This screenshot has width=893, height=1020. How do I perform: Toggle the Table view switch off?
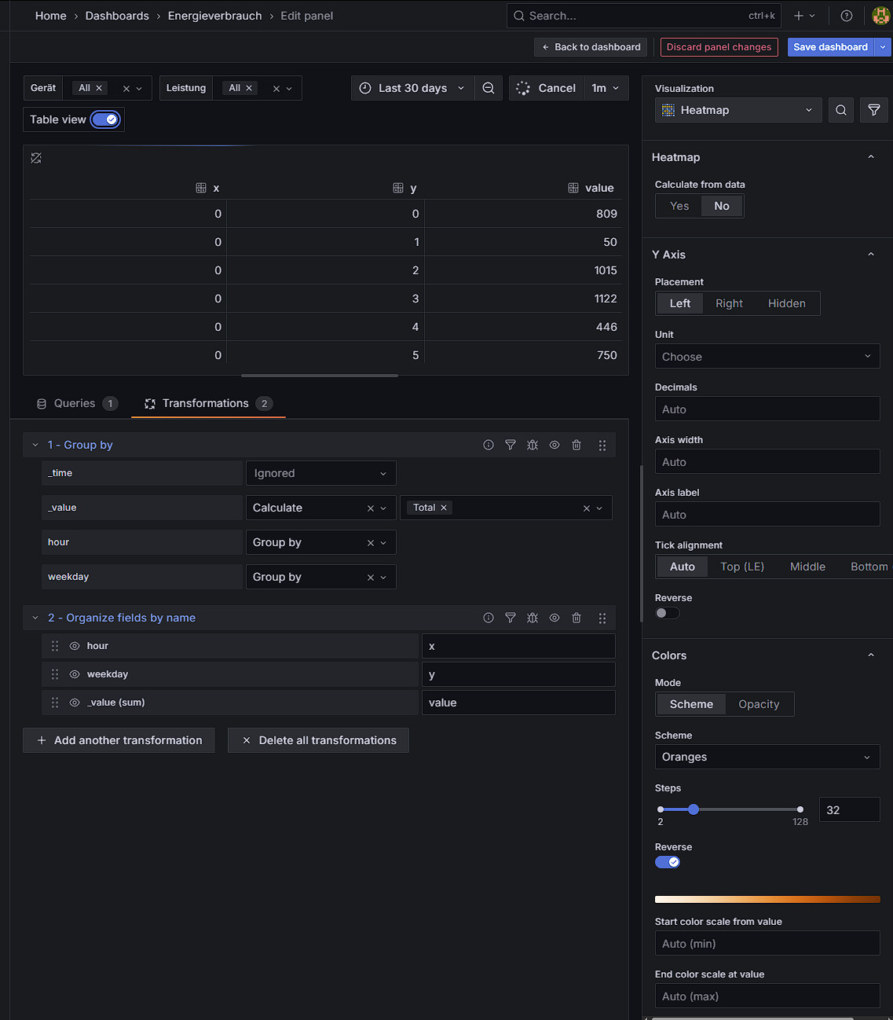(105, 119)
